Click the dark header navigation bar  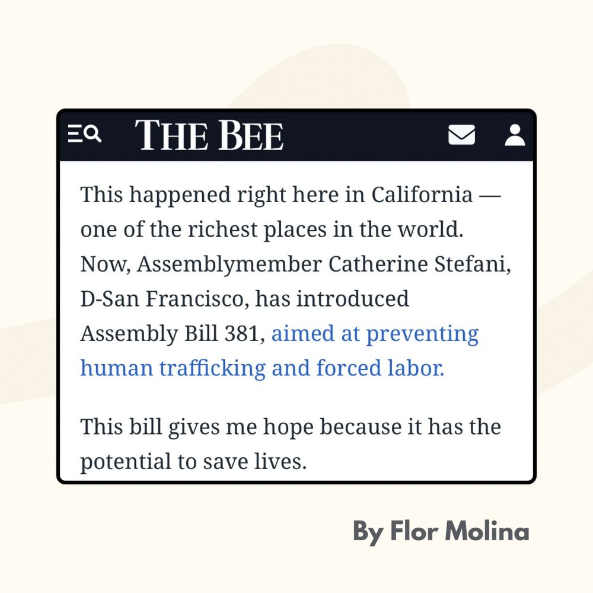(296, 136)
